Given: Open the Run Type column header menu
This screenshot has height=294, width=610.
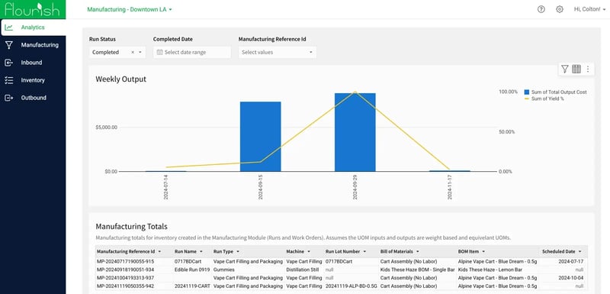Looking at the screenshot, I should (x=238, y=251).
